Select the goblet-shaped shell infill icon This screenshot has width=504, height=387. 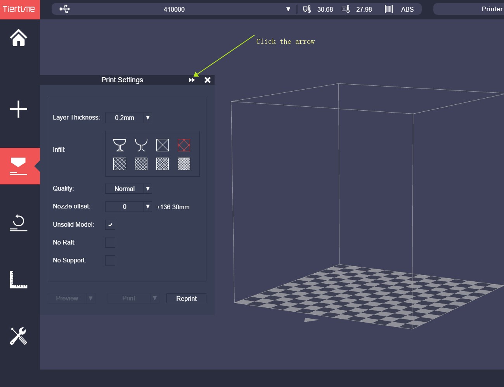[x=120, y=145]
